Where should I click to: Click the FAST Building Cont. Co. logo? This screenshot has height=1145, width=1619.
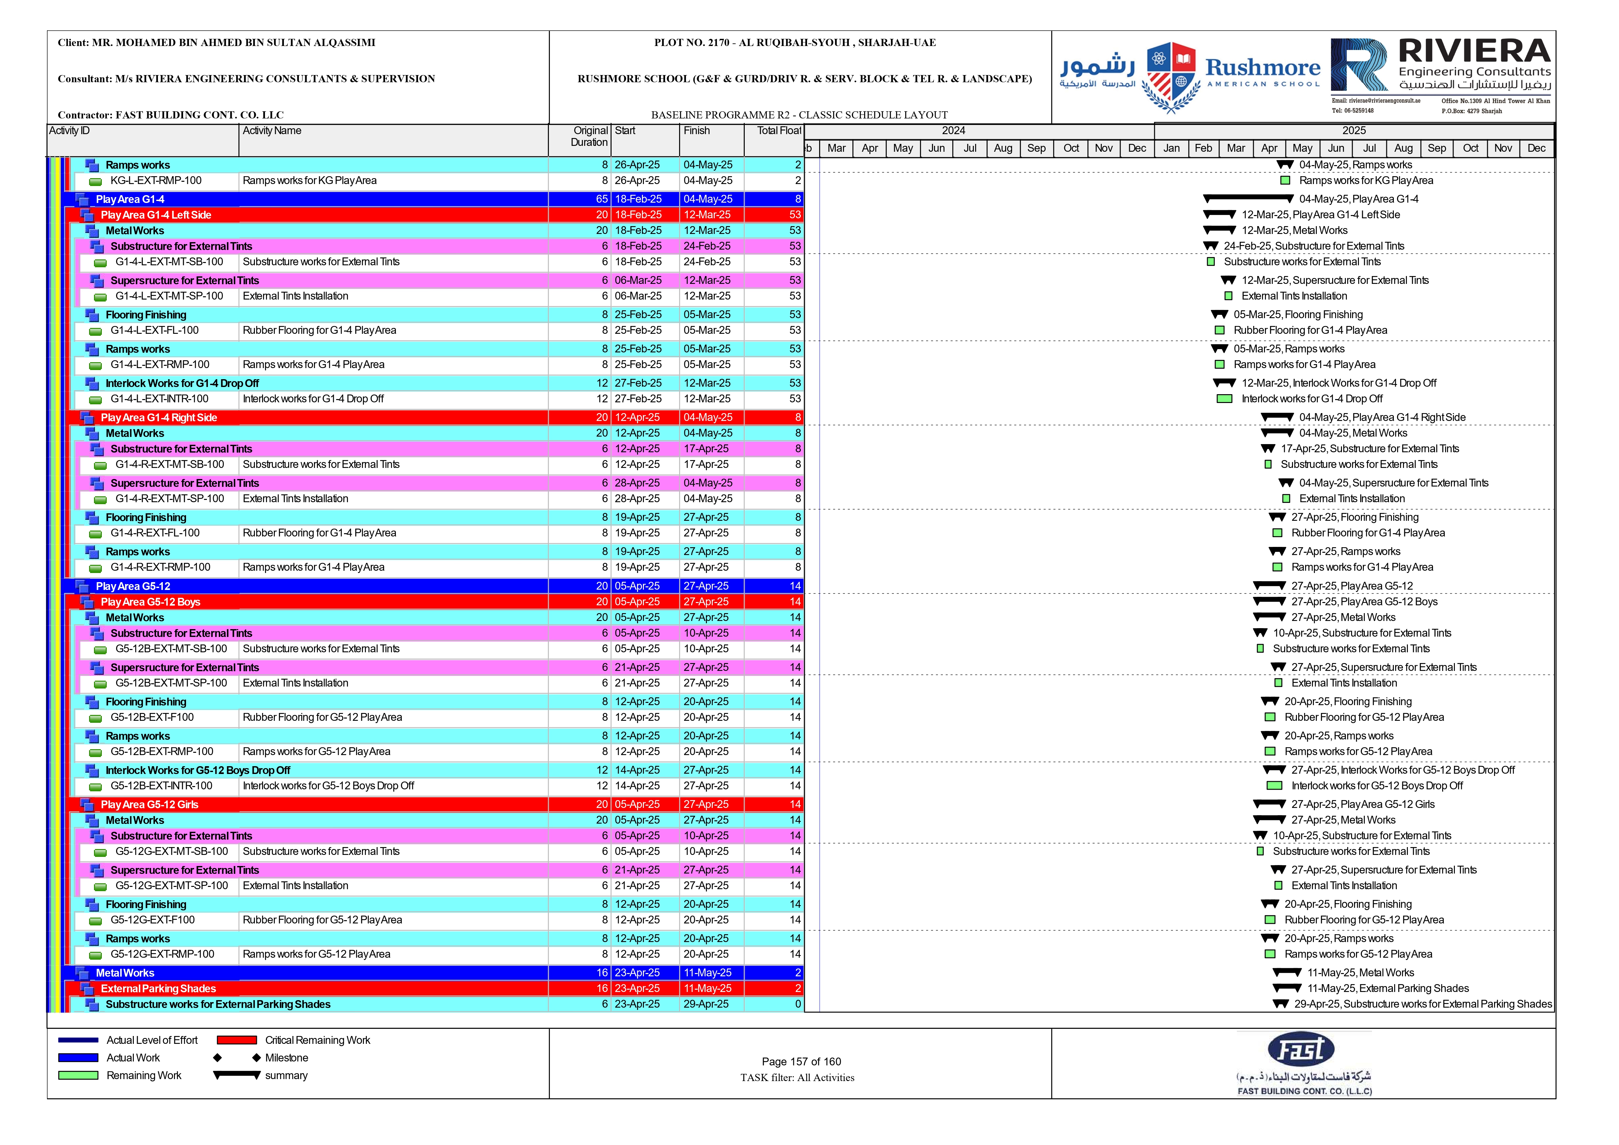click(x=1304, y=1064)
